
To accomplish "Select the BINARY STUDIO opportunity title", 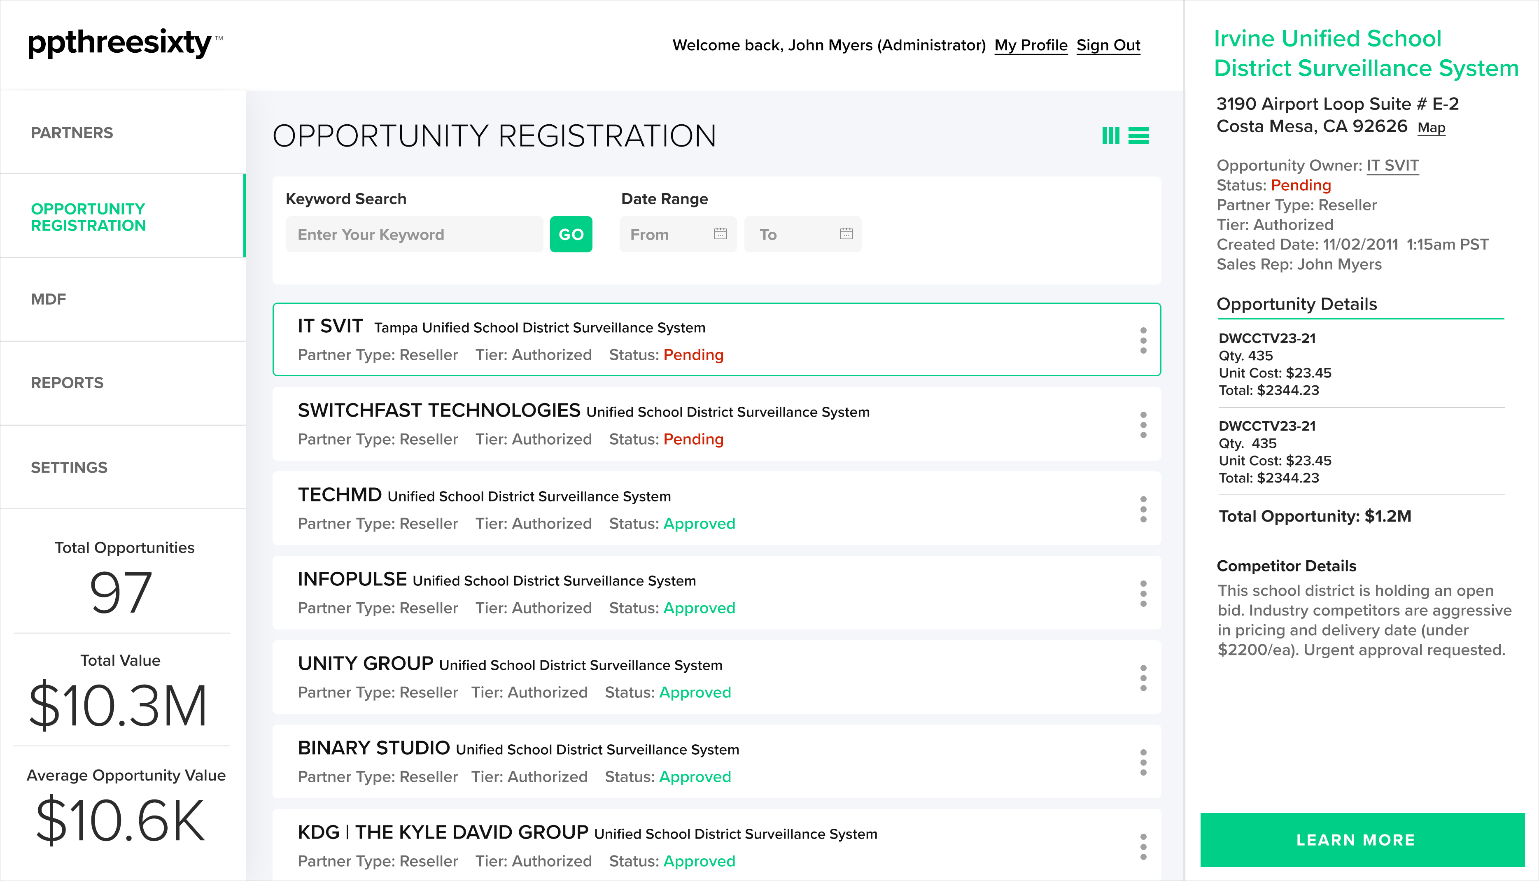I will pos(374,748).
